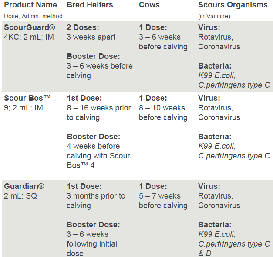Screen dimensions: 273x257
Task: Select the Scour Bos™ product name
Action: point(27,98)
